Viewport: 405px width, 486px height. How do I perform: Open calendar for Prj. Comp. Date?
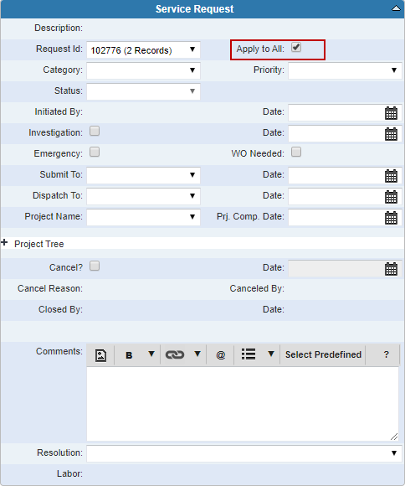pos(391,218)
